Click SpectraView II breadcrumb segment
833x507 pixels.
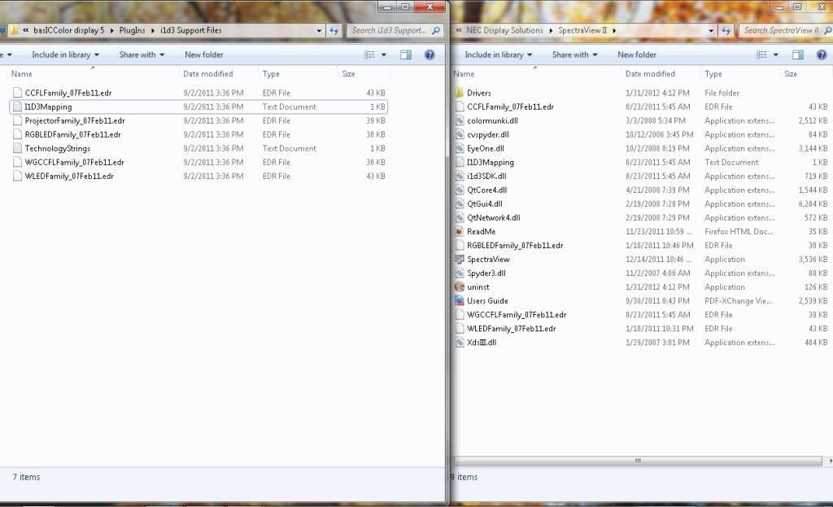[x=582, y=30]
